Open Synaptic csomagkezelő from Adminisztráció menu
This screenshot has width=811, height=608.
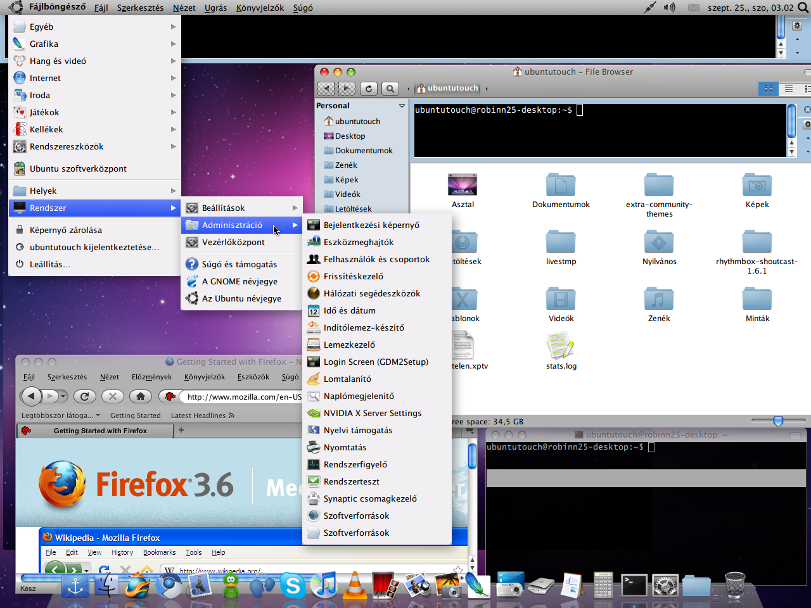click(x=377, y=498)
